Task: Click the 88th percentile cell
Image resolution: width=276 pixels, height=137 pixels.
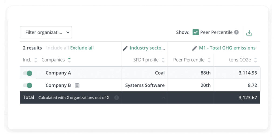Action: (x=206, y=73)
